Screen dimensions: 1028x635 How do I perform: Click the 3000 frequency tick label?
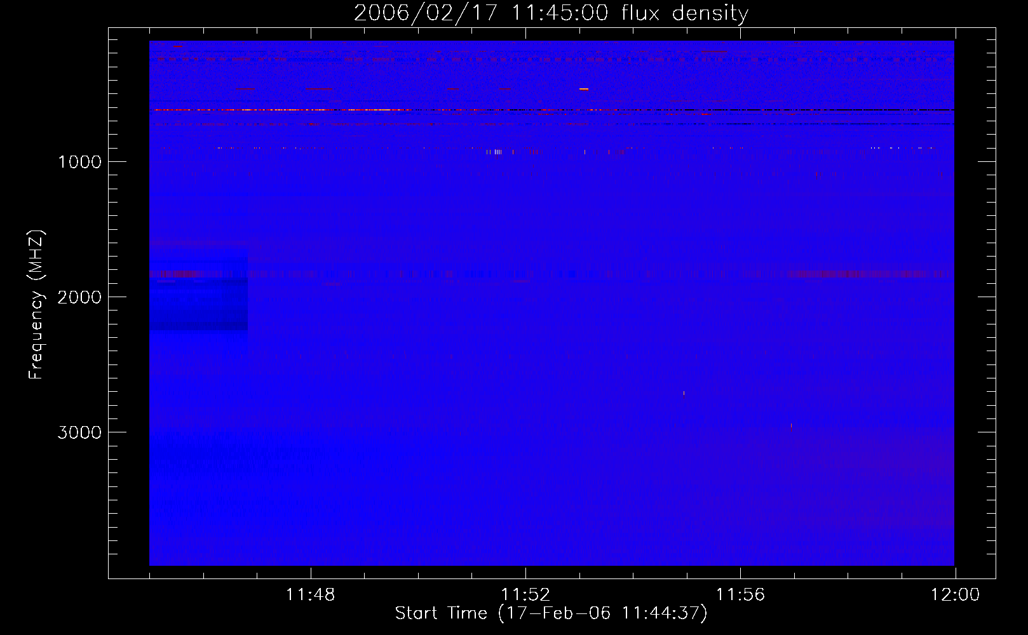pos(79,432)
